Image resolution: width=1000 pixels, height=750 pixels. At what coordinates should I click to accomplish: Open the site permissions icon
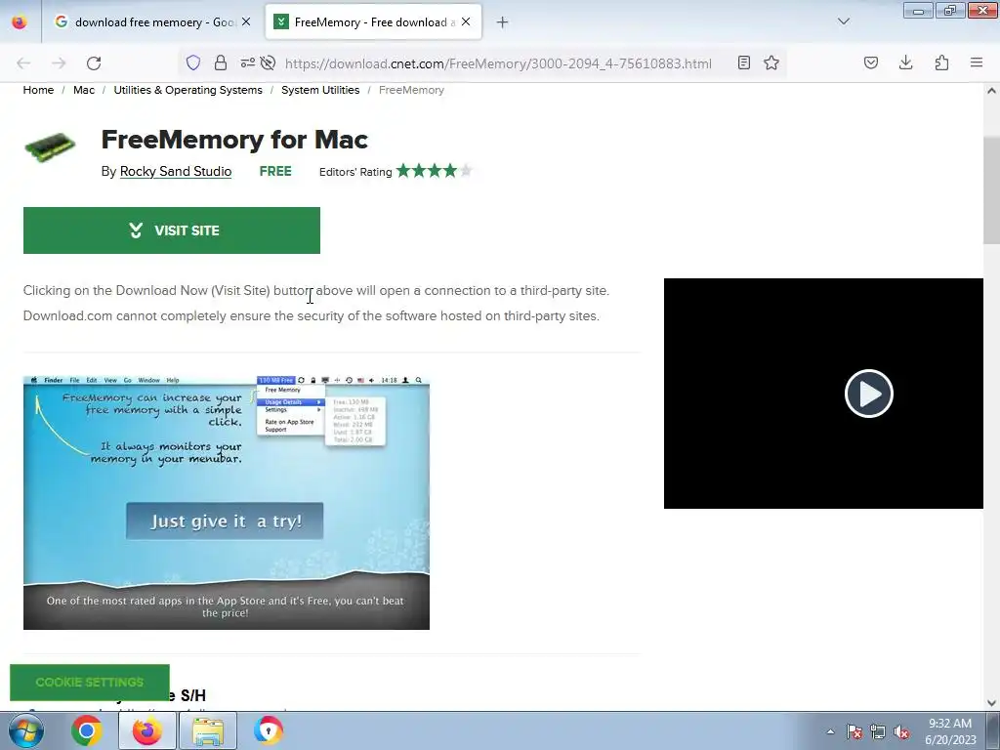pyautogui.click(x=247, y=62)
